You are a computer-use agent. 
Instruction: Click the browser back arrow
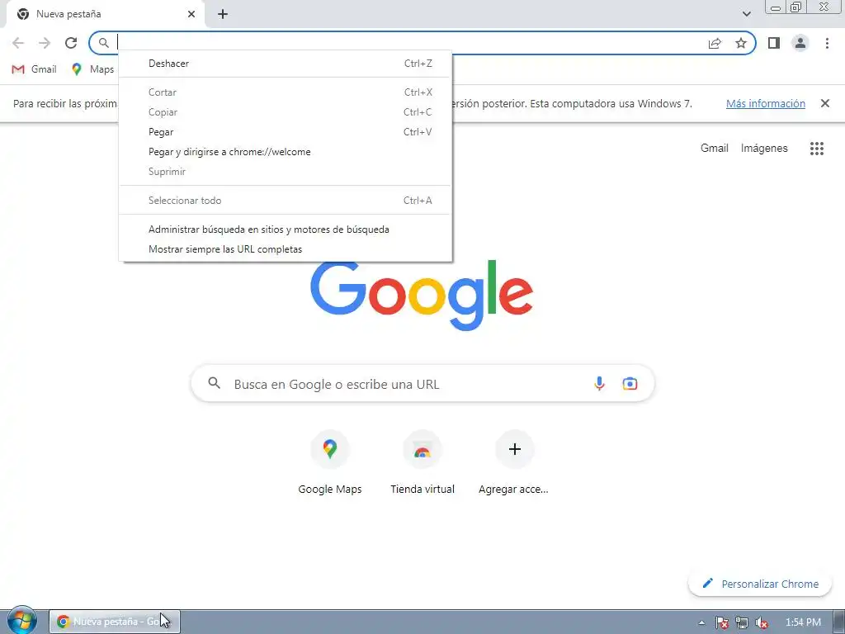(x=18, y=43)
